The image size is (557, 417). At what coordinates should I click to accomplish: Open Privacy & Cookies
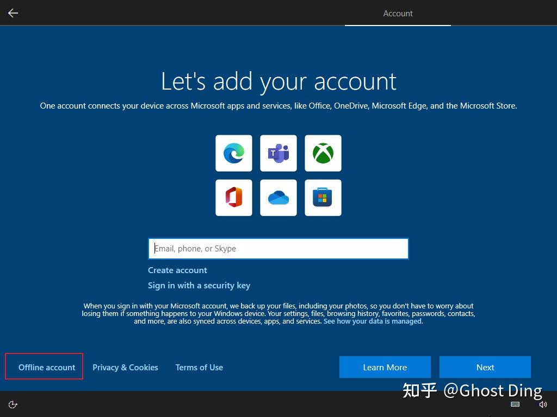tap(125, 367)
